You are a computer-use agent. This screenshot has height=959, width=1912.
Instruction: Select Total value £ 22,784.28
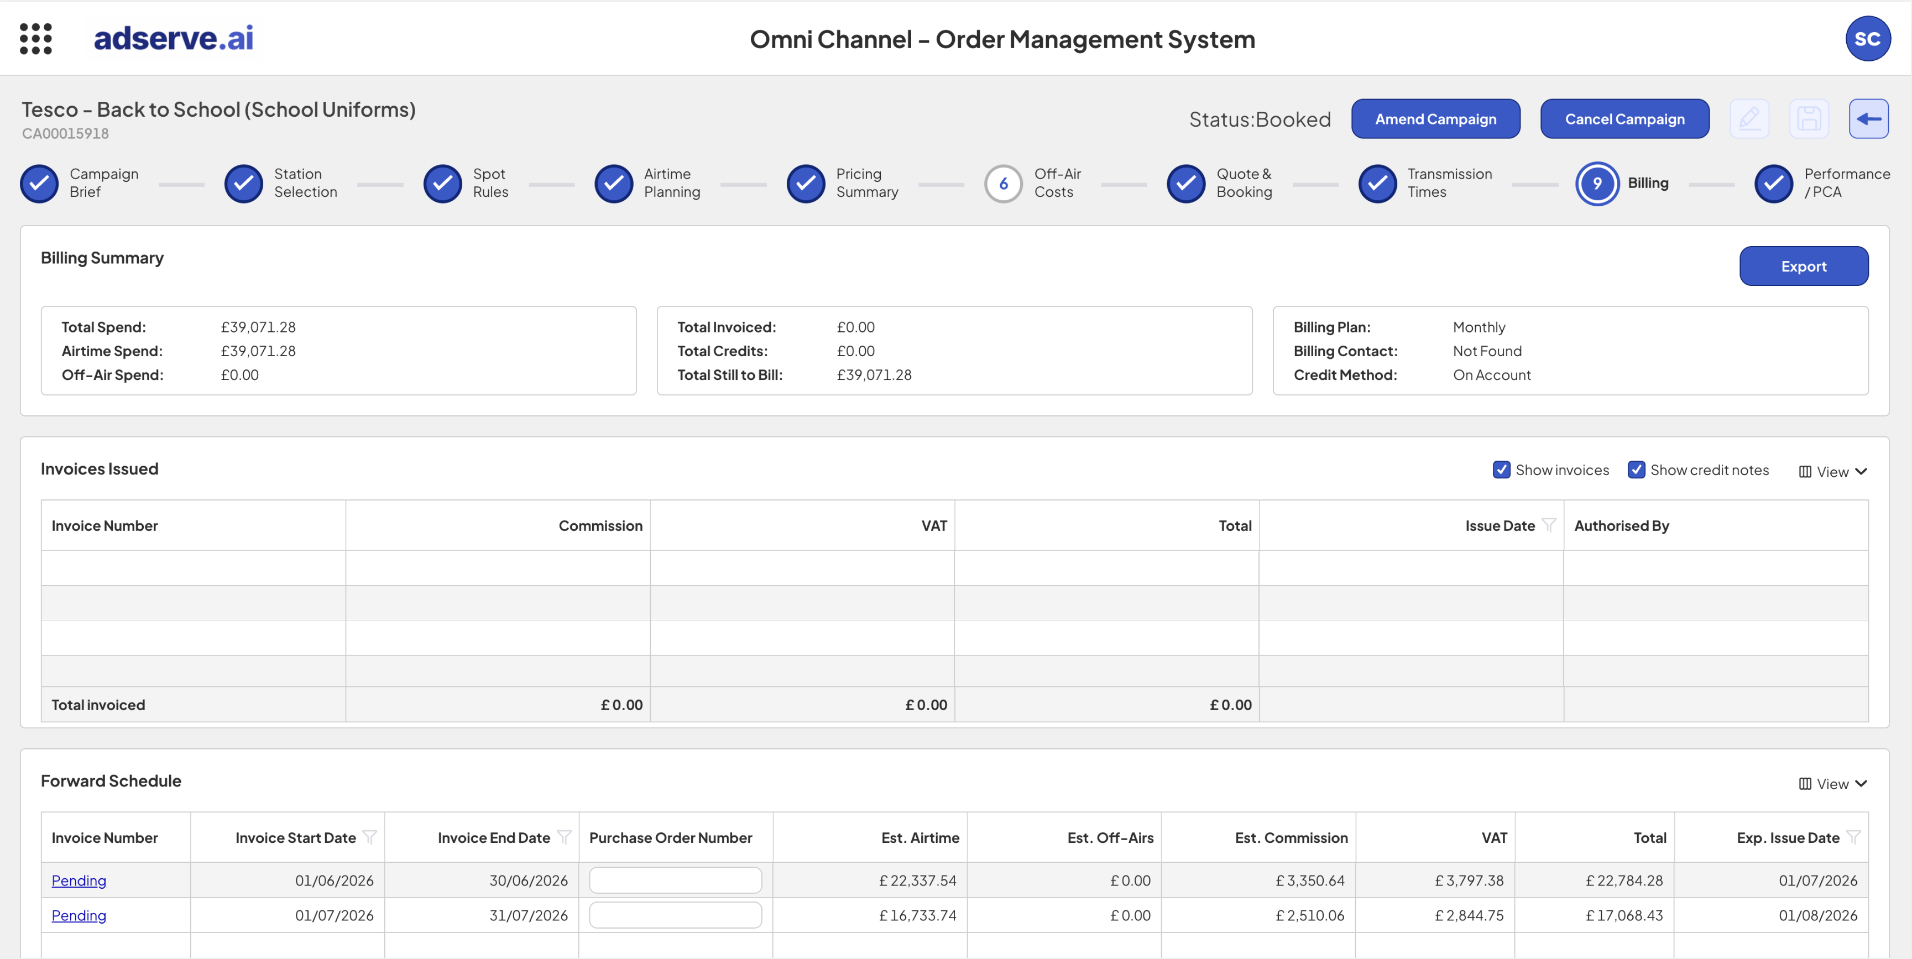(x=1624, y=880)
